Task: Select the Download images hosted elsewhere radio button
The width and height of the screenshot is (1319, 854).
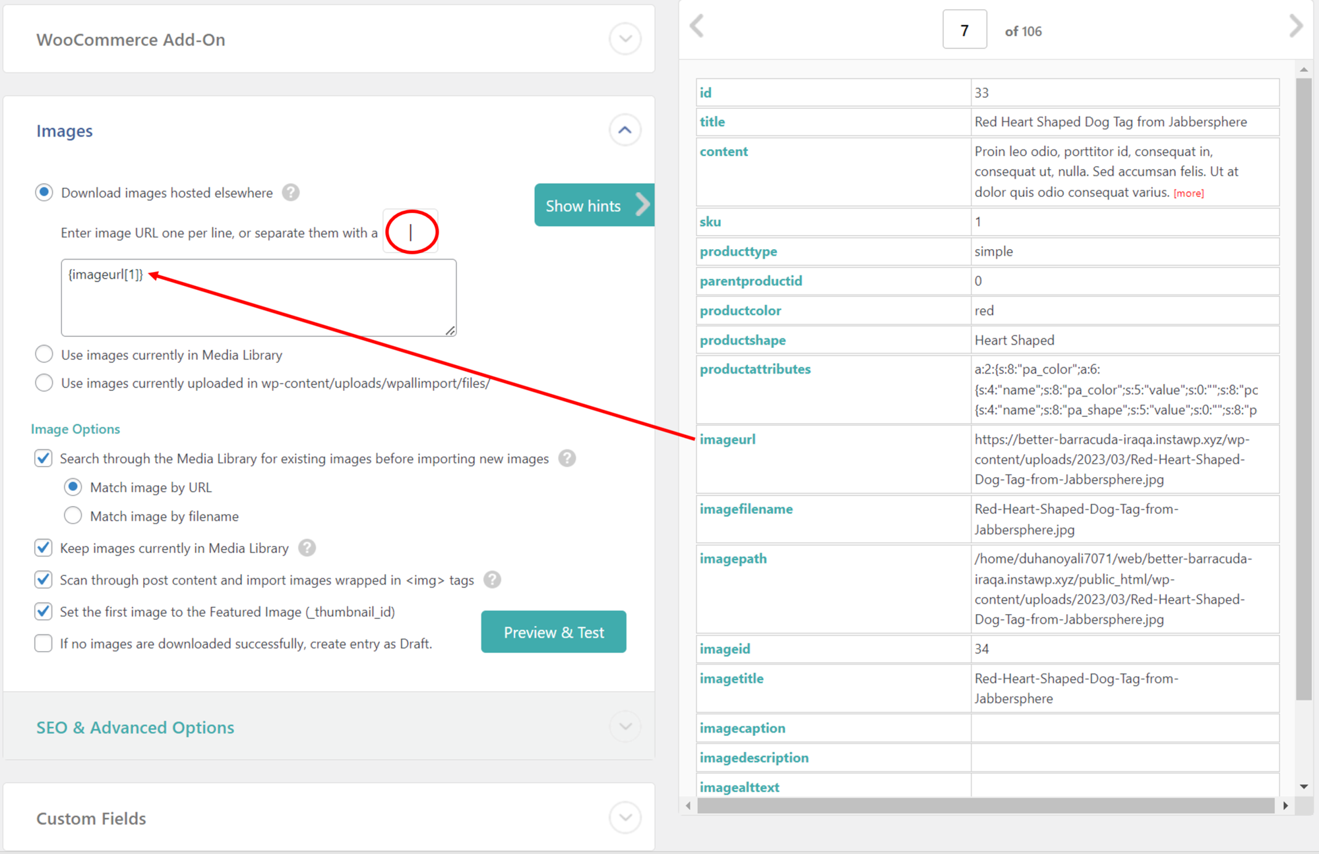Action: pos(44,192)
